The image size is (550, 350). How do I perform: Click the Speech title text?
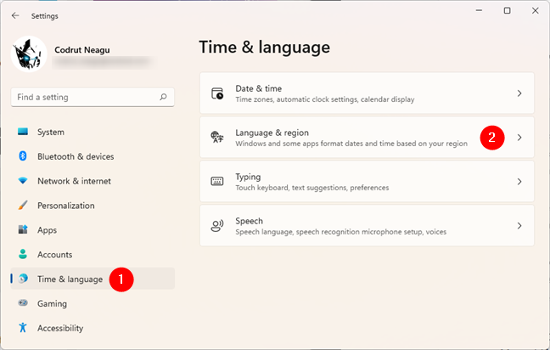coord(249,221)
